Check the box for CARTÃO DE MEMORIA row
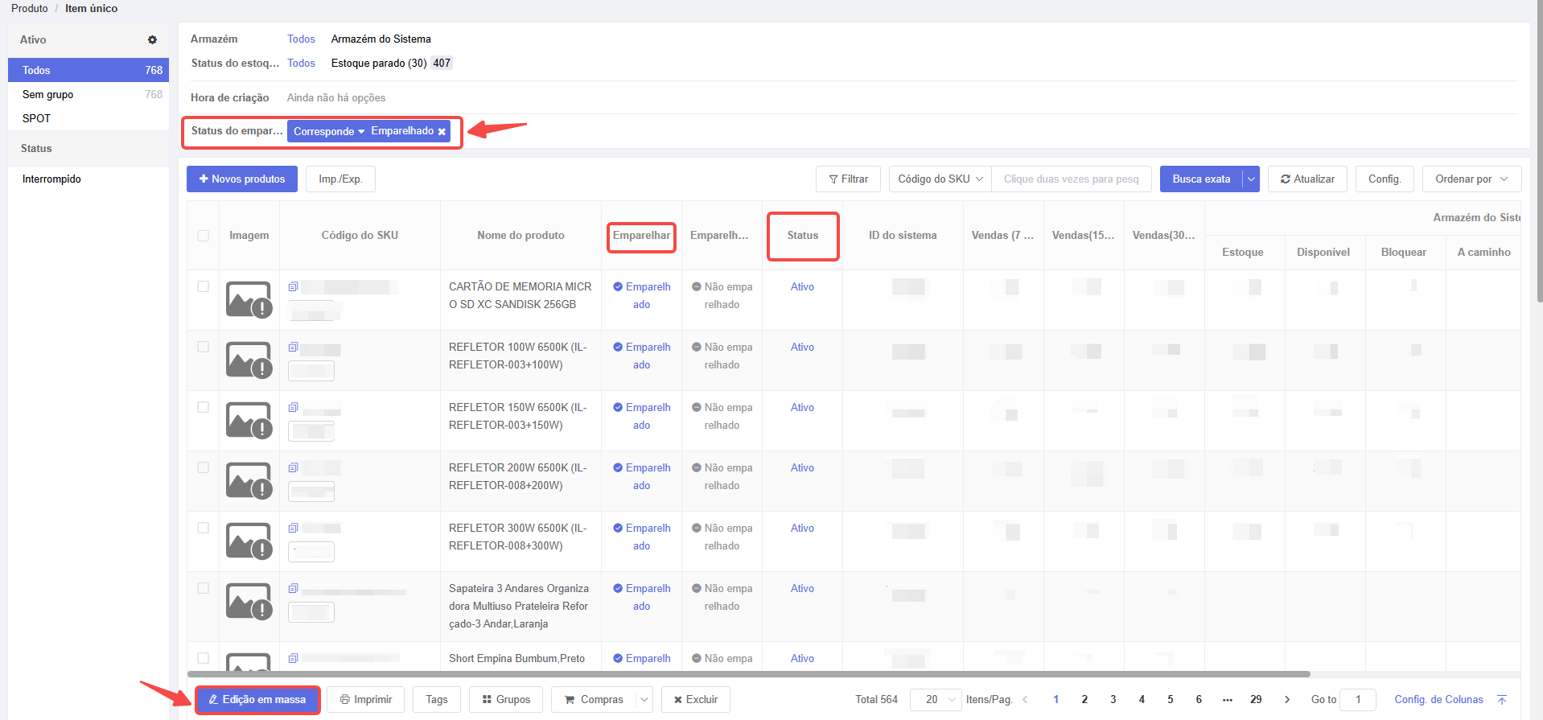 [203, 286]
